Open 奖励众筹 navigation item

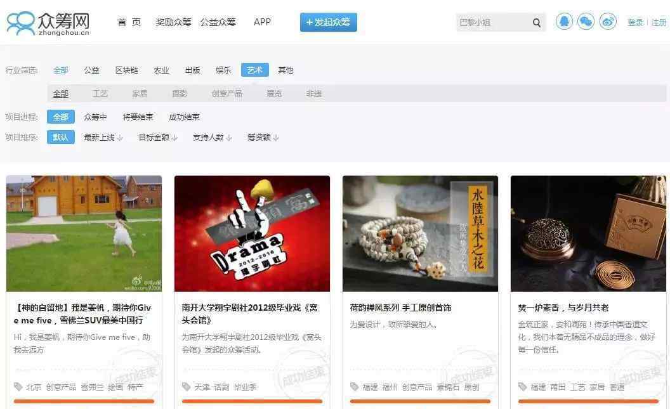[173, 22]
